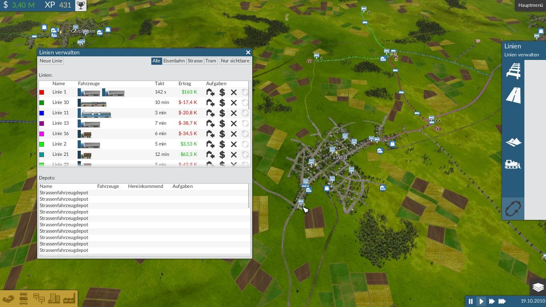The height and width of the screenshot is (307, 546).
Task: Open the vehicles list icon
Action: pos(24,299)
